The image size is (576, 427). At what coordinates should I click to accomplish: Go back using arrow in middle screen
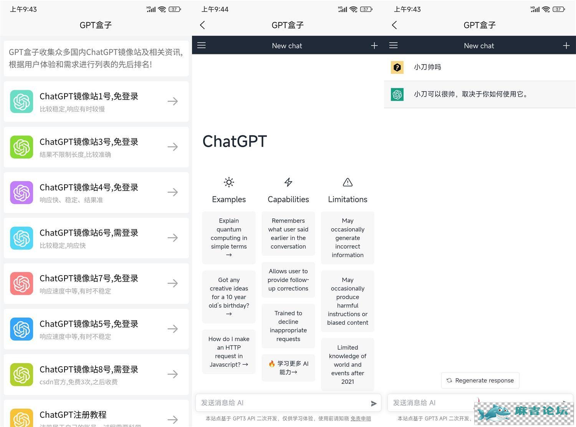click(202, 25)
